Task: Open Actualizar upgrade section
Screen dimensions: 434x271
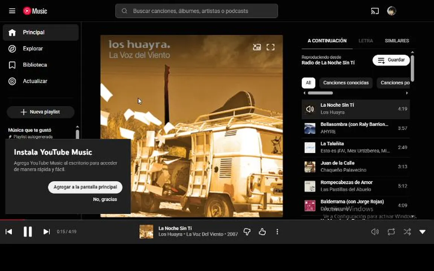Action: coord(41,81)
